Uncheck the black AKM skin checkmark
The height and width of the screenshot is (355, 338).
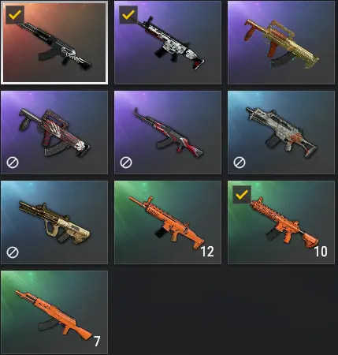click(15, 15)
